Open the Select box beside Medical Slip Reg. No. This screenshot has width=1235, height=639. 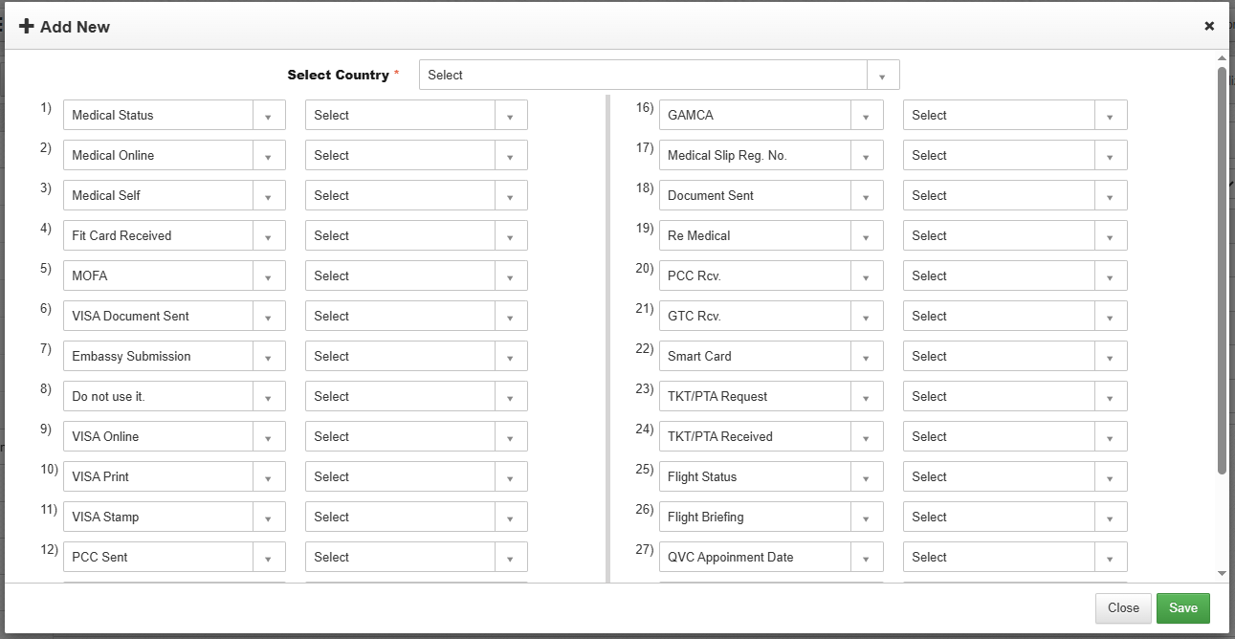[x=1014, y=156]
